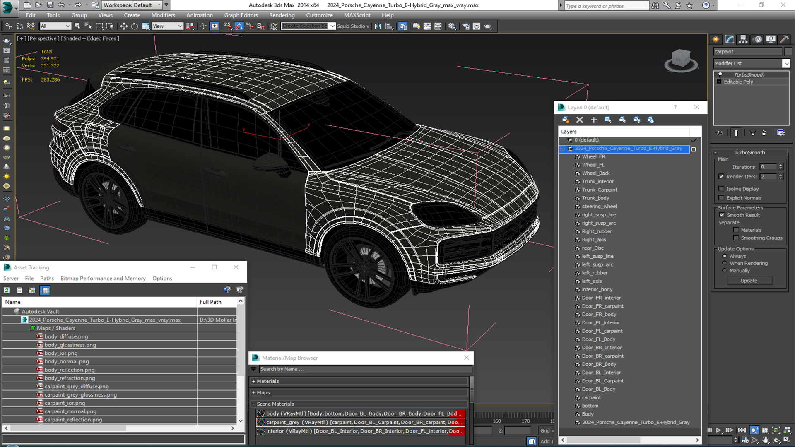795x447 pixels.
Task: Delete highlighted layer with X icon
Action: [580, 120]
